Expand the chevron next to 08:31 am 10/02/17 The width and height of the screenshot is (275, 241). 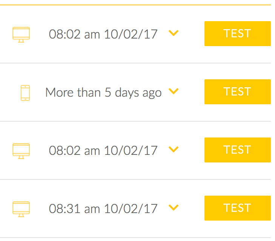point(174,208)
